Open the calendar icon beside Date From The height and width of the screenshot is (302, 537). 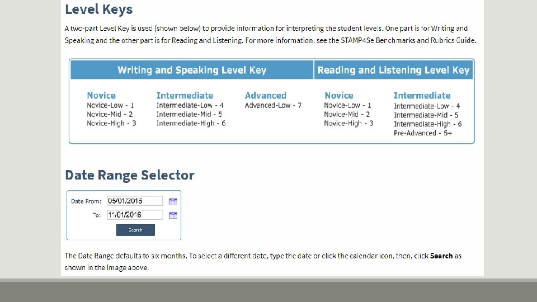coord(173,202)
